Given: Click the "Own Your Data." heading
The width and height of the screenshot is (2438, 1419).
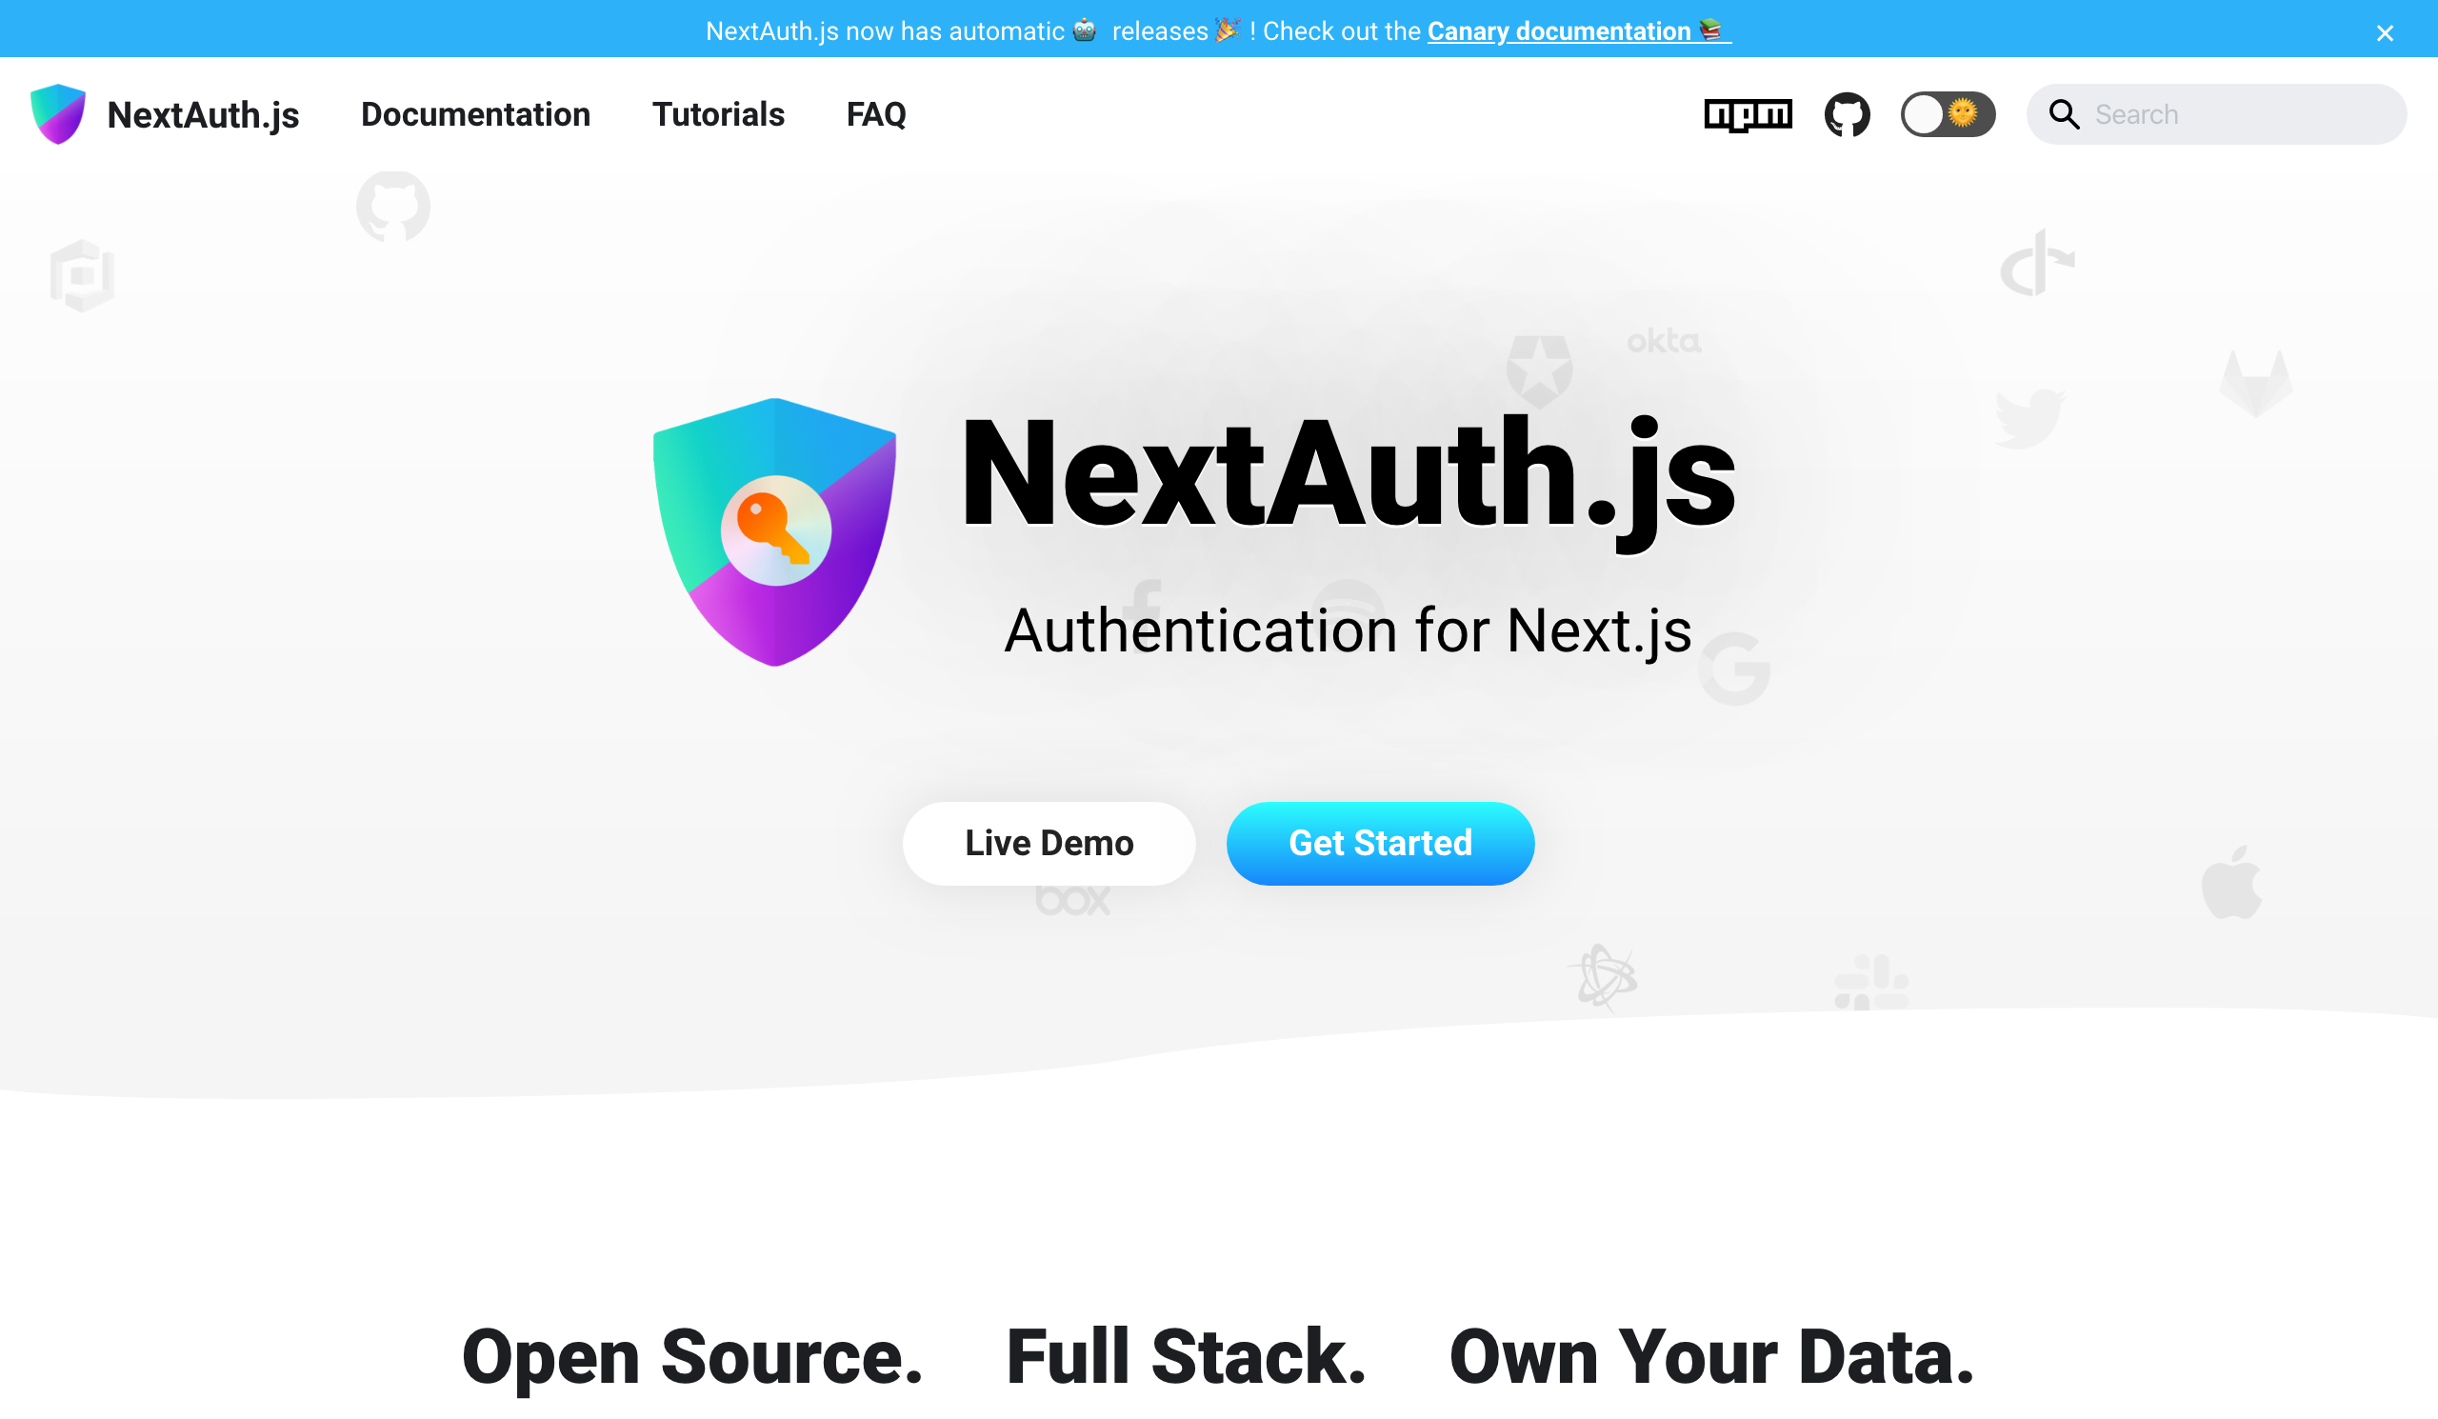Looking at the screenshot, I should (x=1711, y=1356).
